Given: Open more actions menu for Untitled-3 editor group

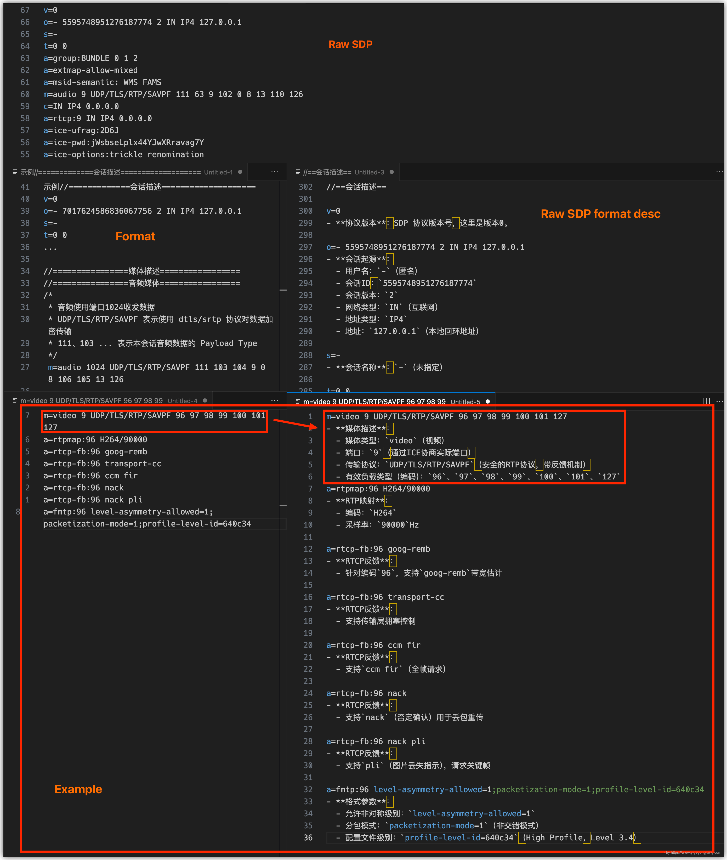Looking at the screenshot, I should (719, 172).
